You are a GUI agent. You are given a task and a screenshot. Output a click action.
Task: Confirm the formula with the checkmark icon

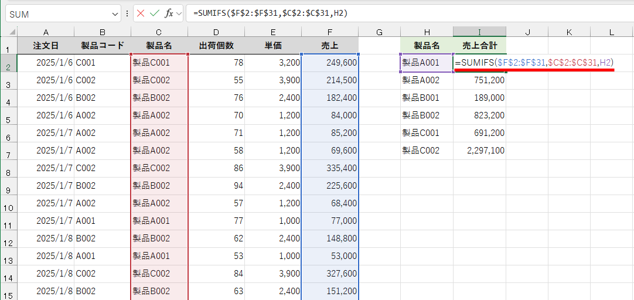coord(155,13)
